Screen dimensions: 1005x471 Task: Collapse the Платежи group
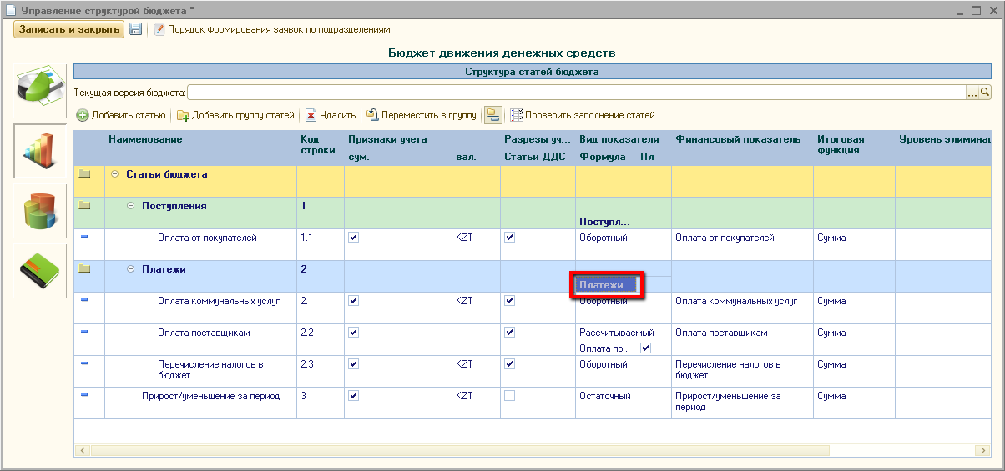pos(130,269)
